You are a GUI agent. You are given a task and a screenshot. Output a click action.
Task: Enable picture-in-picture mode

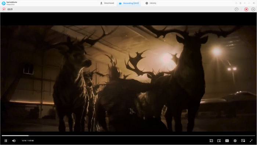243,141
